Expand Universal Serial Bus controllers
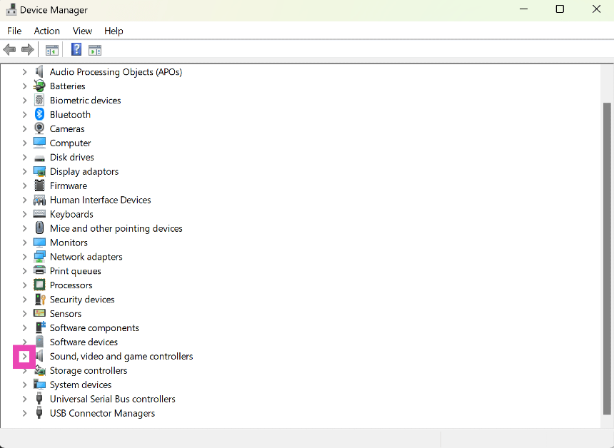The height and width of the screenshot is (448, 614). click(x=24, y=399)
